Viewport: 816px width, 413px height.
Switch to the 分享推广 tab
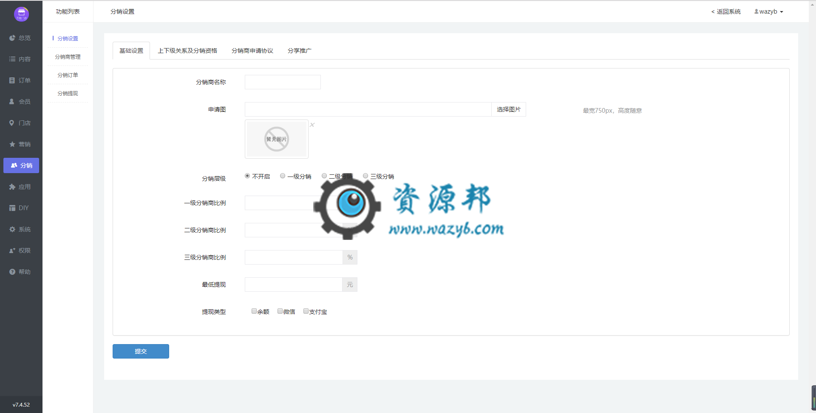click(x=300, y=51)
